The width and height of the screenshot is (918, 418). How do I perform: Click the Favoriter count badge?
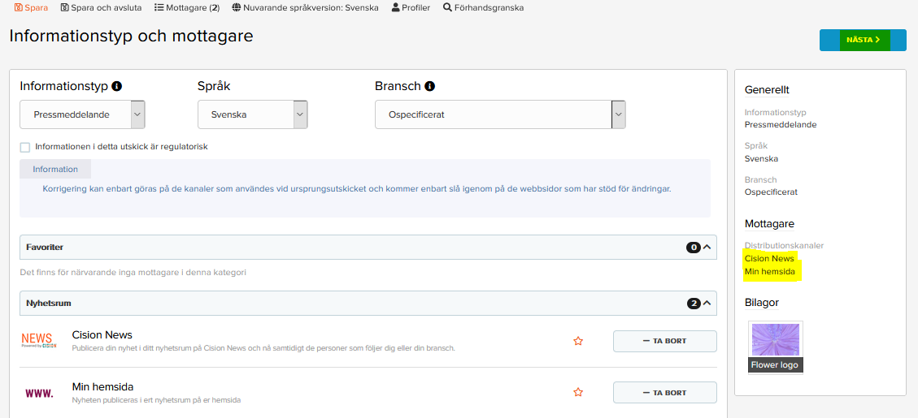(694, 248)
